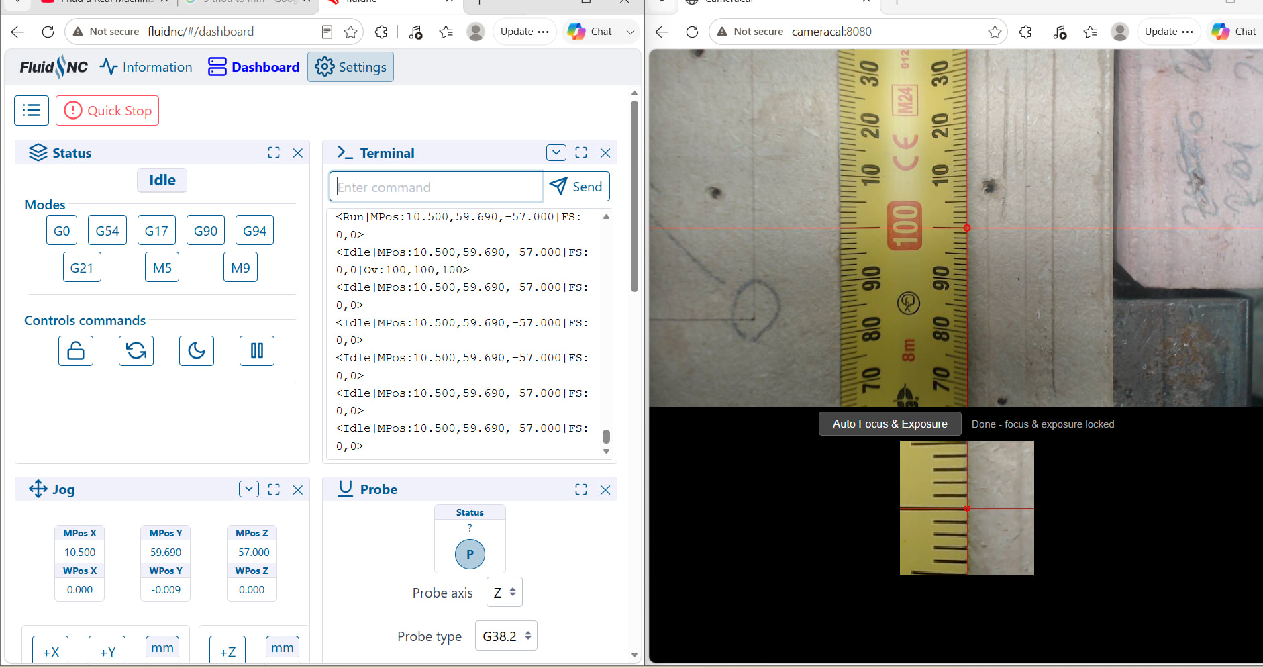Expand the Terminal panel to fullscreen

(x=581, y=153)
